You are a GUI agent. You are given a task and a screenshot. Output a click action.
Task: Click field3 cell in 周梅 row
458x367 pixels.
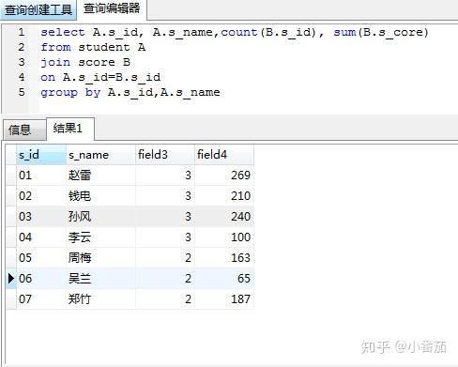coord(165,258)
